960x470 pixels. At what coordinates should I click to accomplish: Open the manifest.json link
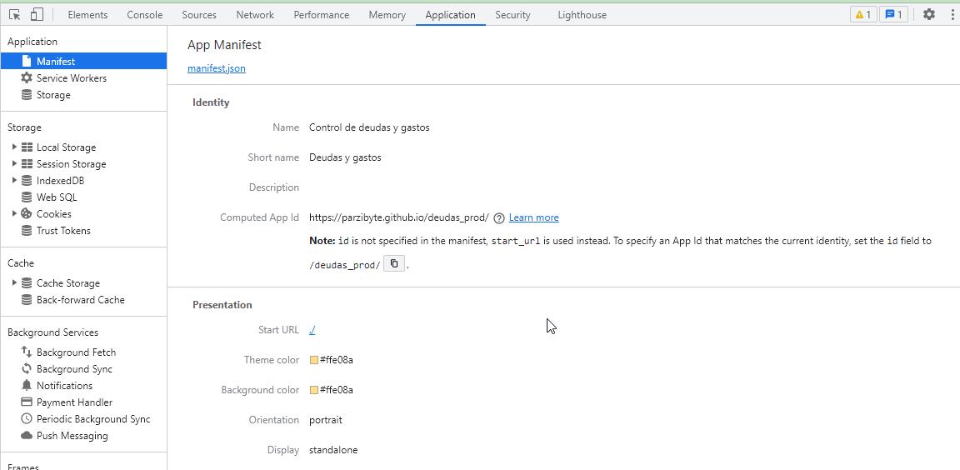pyautogui.click(x=217, y=68)
